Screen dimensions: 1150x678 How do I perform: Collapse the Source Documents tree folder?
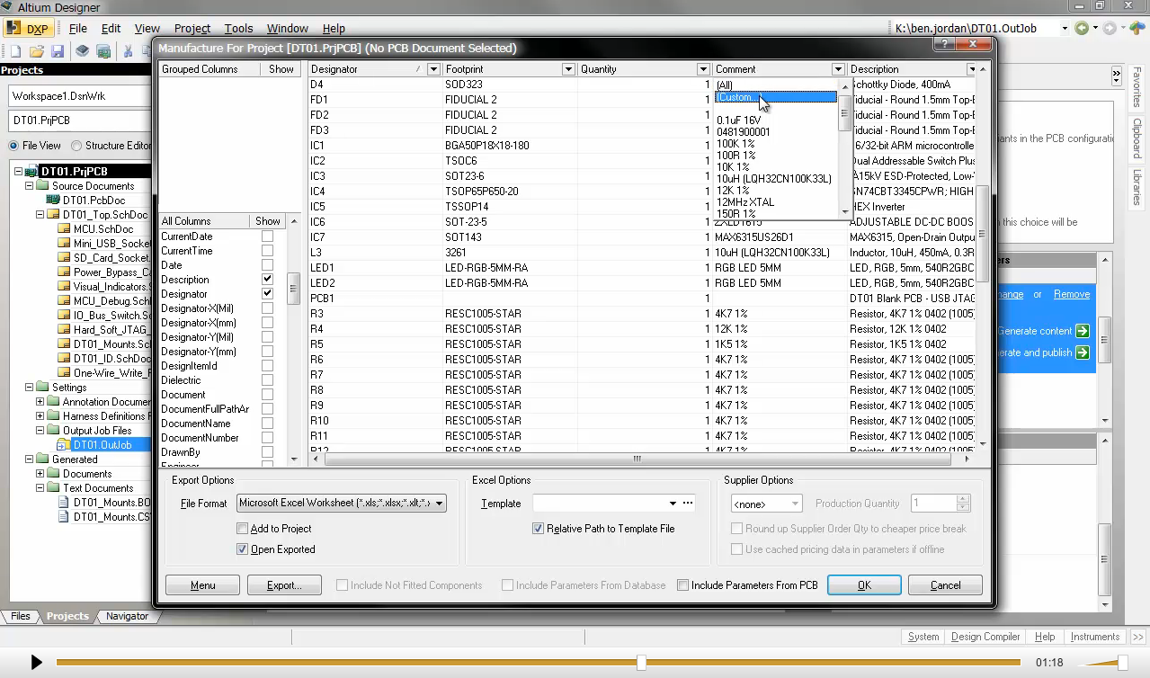29,186
